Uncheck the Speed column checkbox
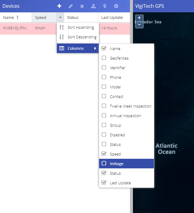The height and width of the screenshot is (213, 194). (104, 154)
